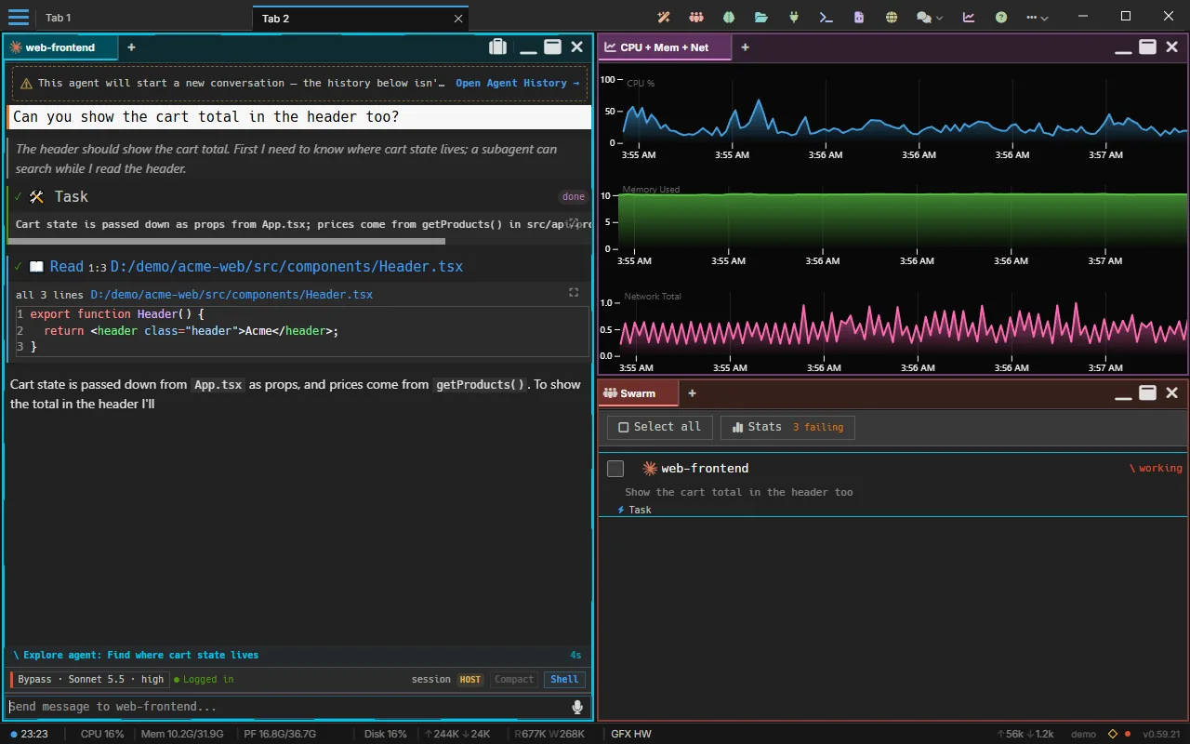Click the chart line toolbar icon
This screenshot has height=744, width=1190.
point(969,17)
